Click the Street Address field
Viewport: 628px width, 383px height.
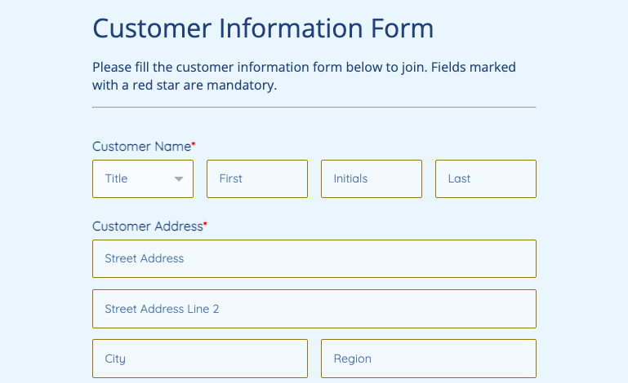click(x=314, y=258)
